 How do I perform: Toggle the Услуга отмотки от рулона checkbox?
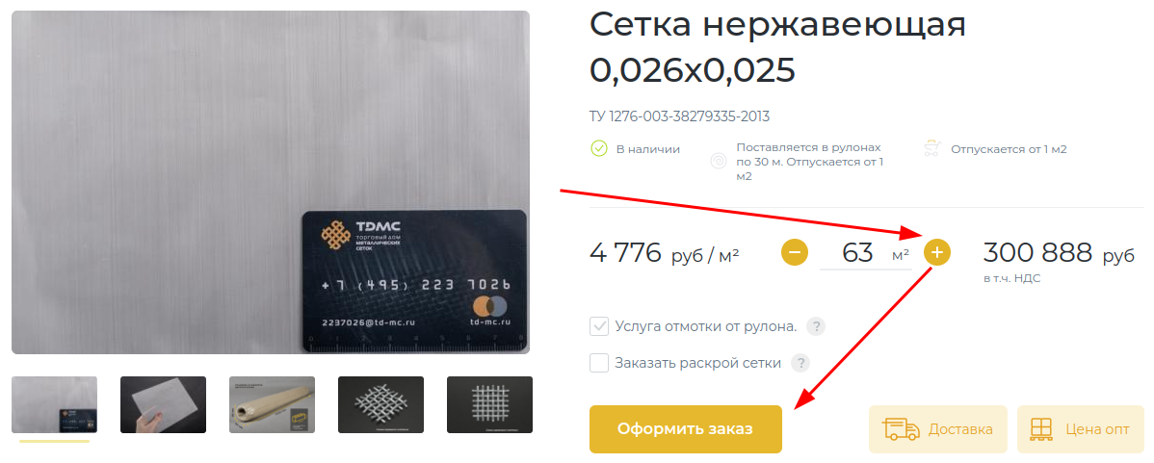click(x=599, y=326)
